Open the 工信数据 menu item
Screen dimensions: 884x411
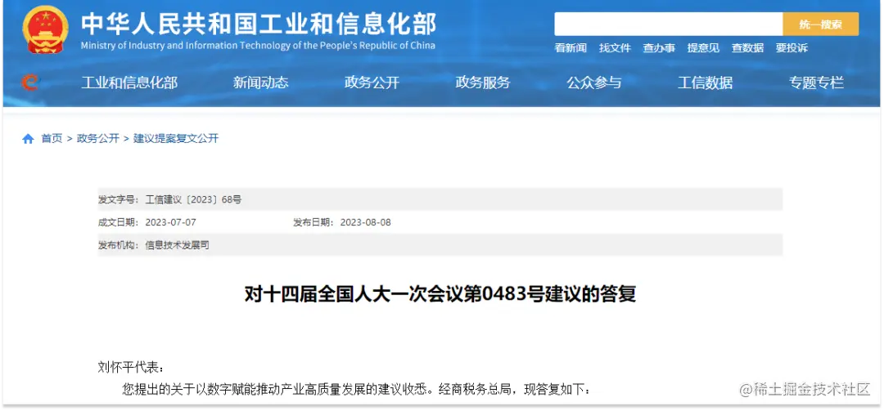pos(706,83)
